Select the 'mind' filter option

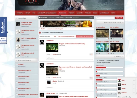coord(55,36)
